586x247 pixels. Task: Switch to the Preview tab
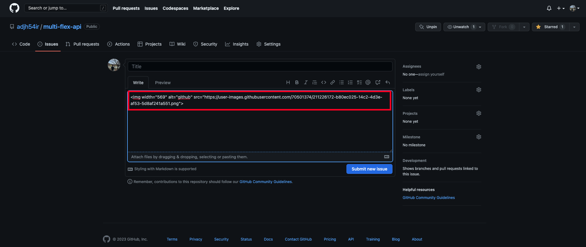pos(163,83)
